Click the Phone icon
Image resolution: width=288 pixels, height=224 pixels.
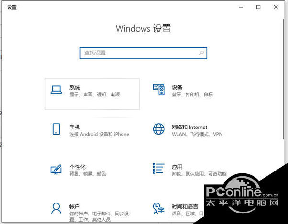point(56,129)
